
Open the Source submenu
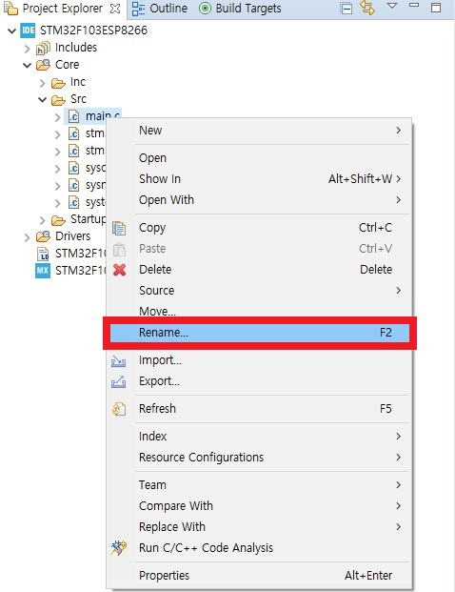point(259,291)
